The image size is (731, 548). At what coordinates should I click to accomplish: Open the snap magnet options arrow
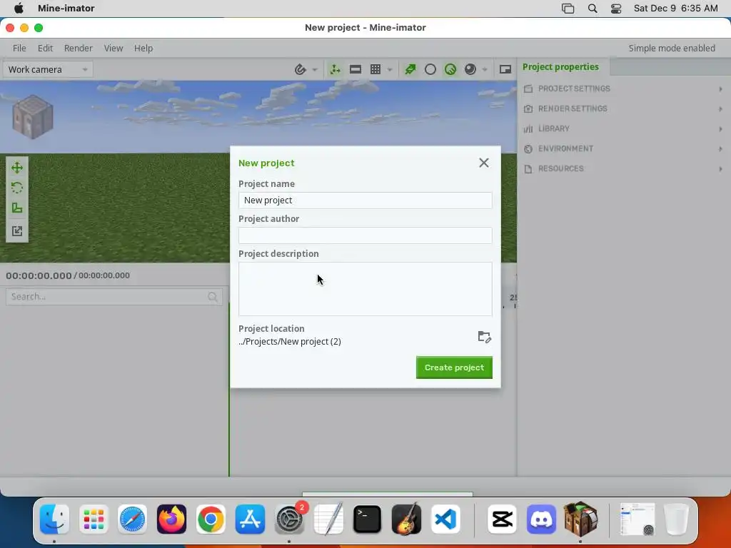(315, 70)
